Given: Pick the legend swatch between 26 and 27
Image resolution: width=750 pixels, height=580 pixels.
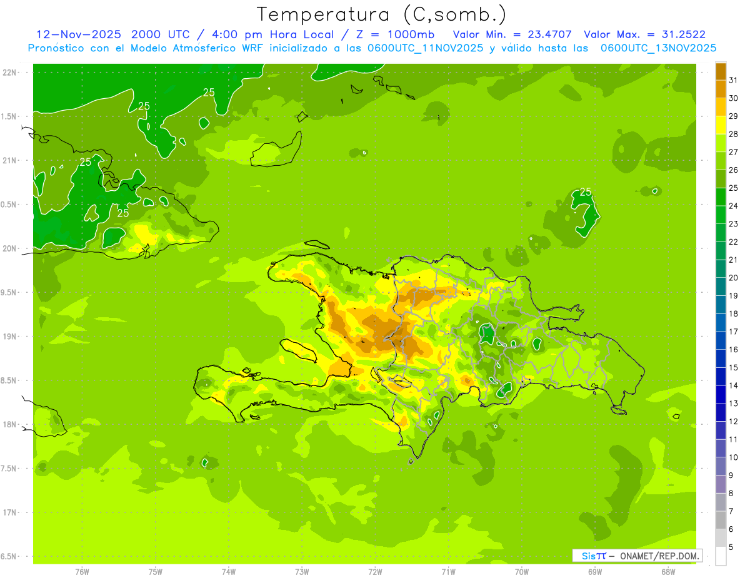Looking at the screenshot, I should click(721, 161).
